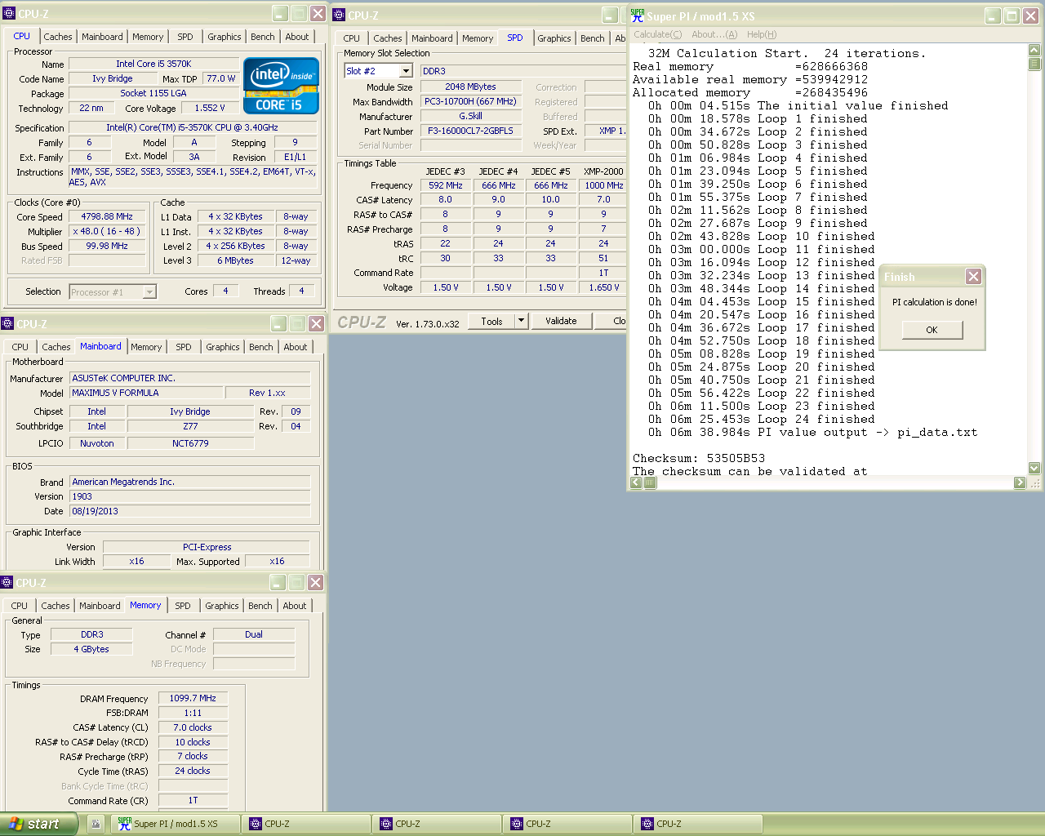
Task: Click the Core Speed value 4798.88 MHz
Action: [x=107, y=217]
